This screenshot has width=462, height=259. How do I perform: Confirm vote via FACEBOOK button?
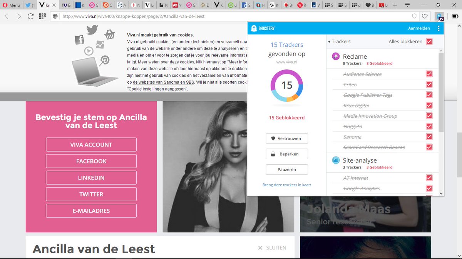[x=91, y=161]
